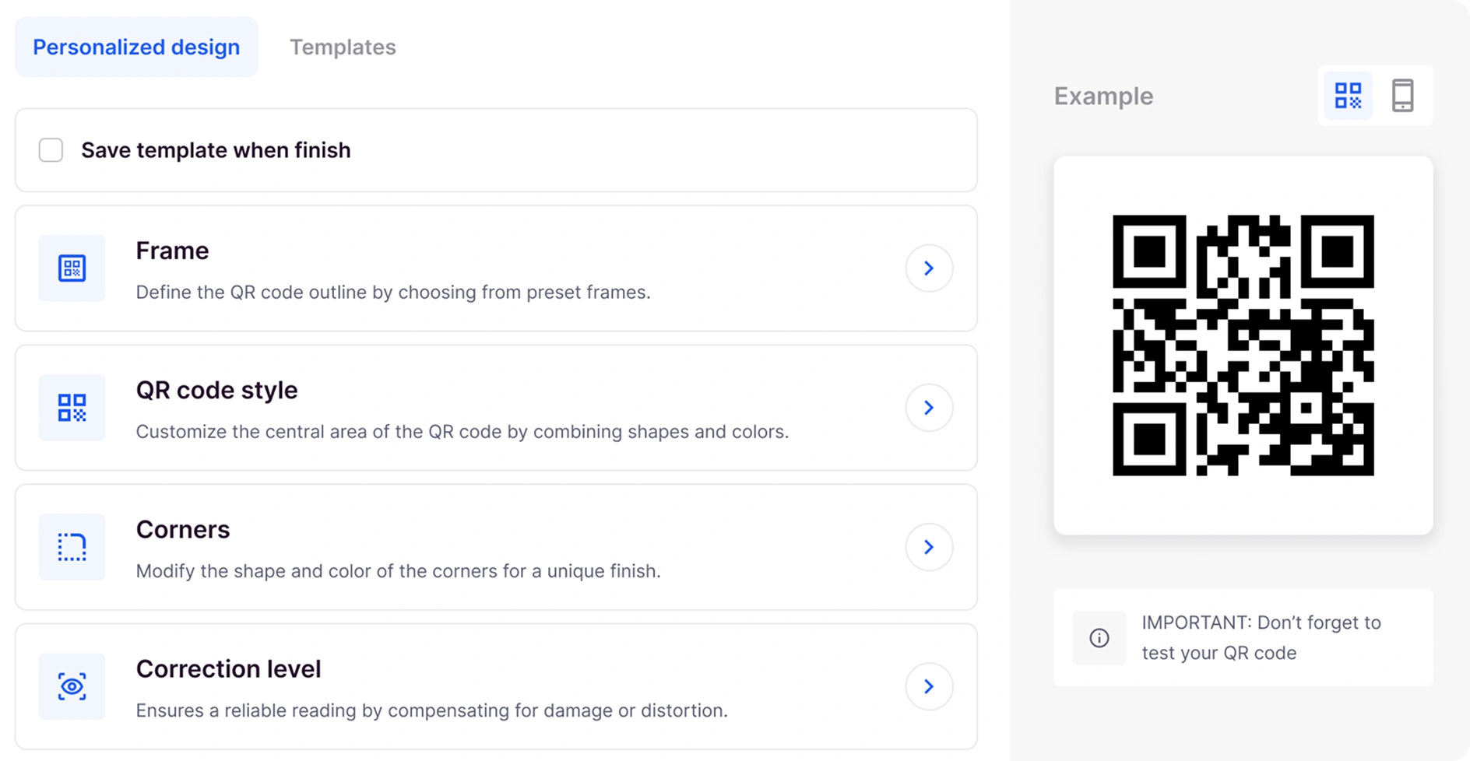Click the Frame section icon

pos(72,268)
